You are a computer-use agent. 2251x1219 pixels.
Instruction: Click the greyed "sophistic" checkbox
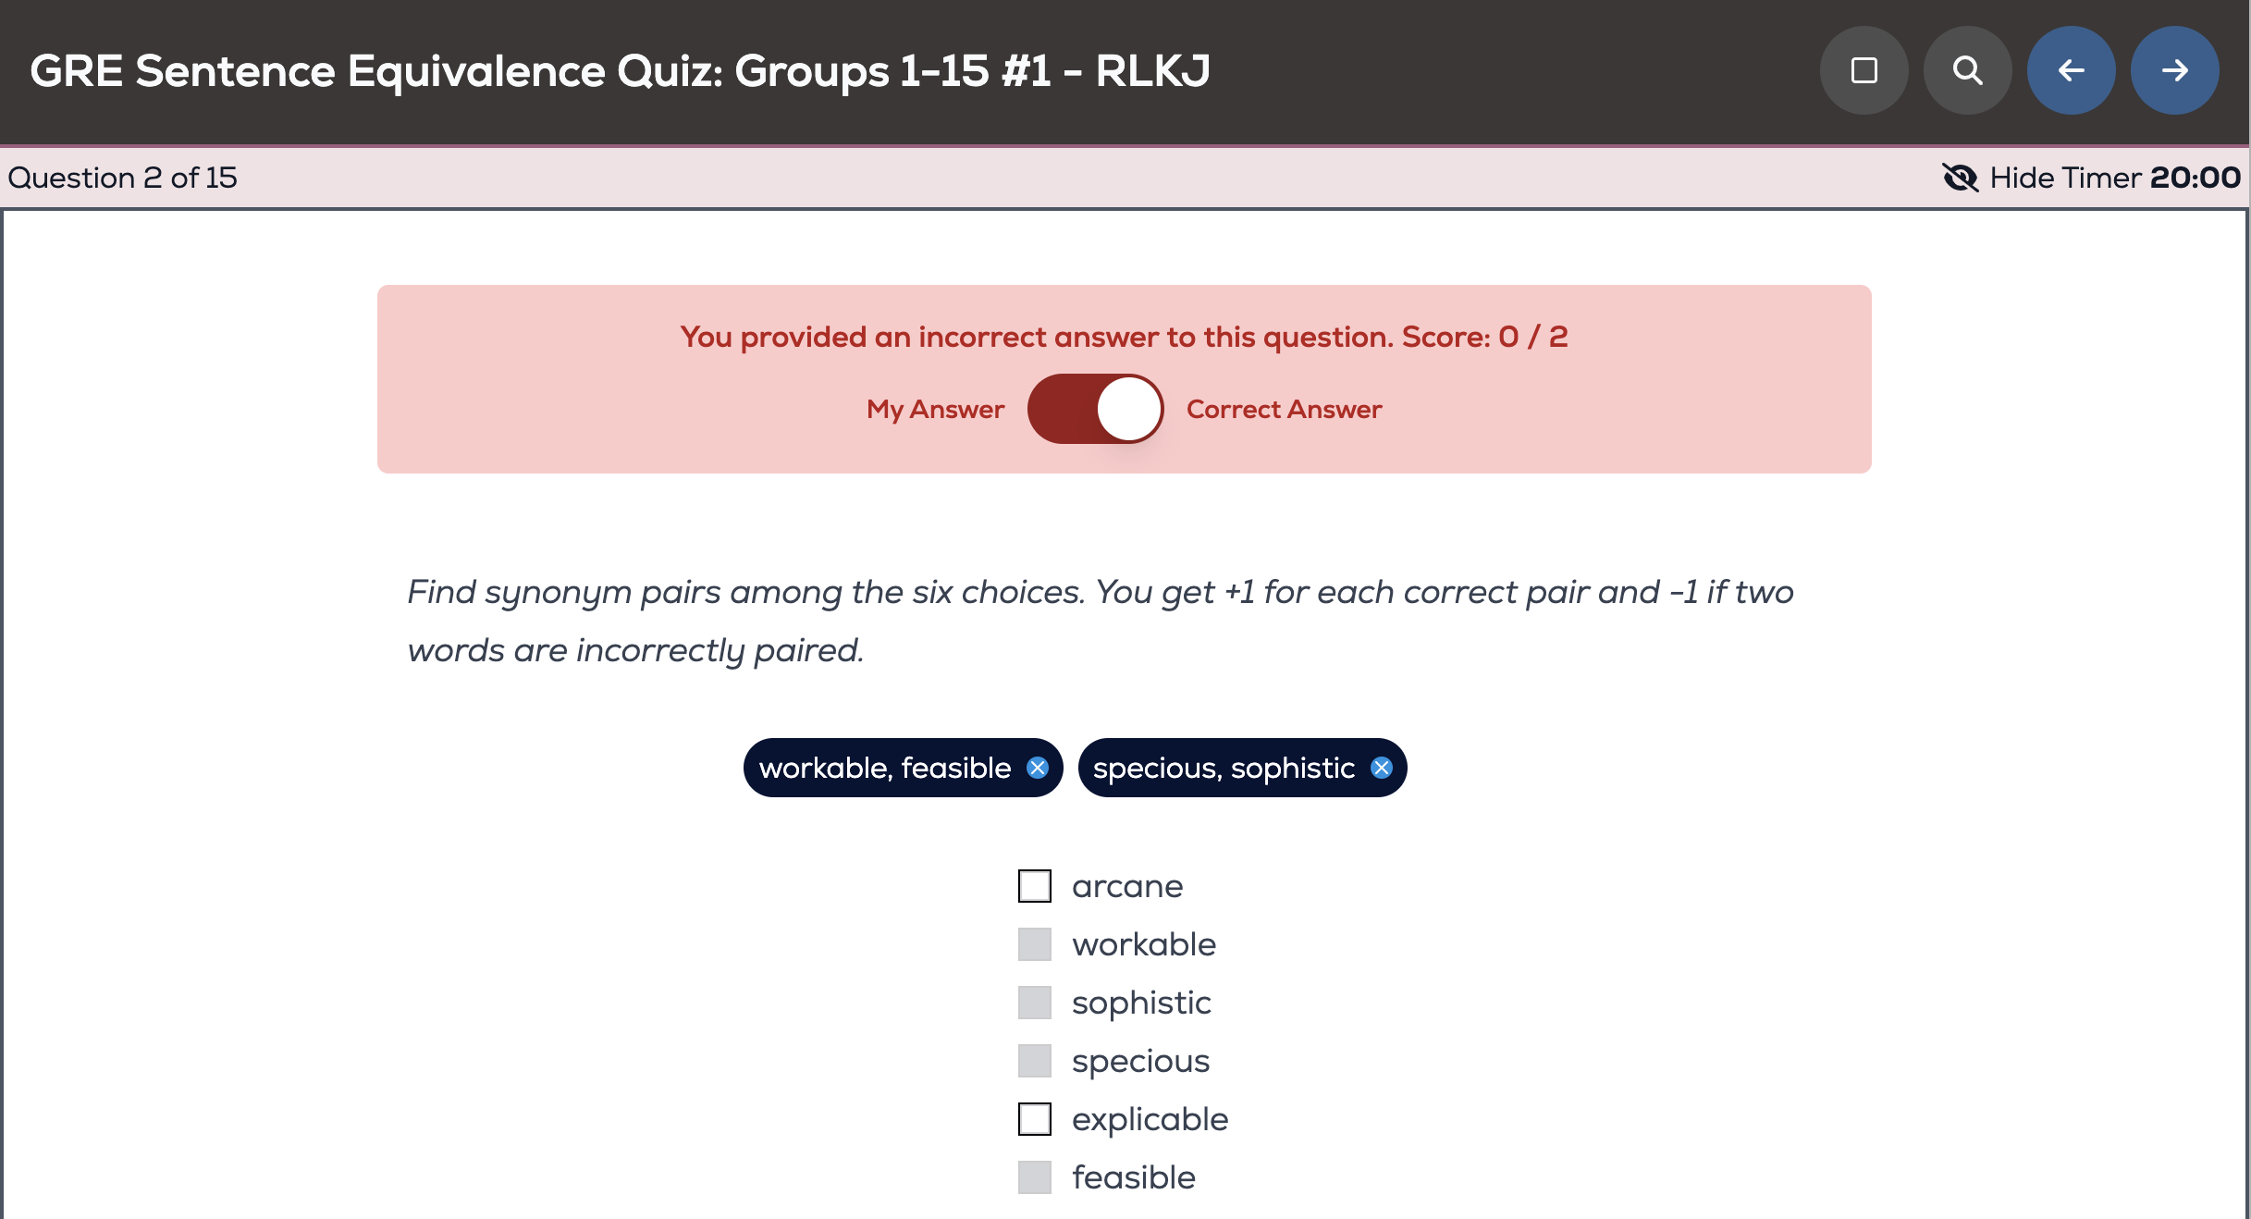[1034, 1003]
